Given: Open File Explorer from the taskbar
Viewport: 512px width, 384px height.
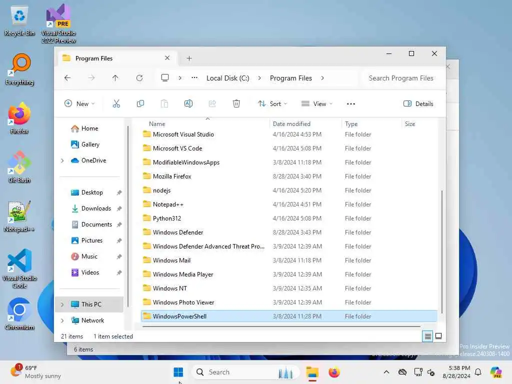Looking at the screenshot, I should [x=312, y=372].
